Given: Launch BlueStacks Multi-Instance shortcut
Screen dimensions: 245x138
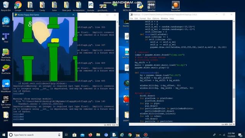Looking at the screenshot, I should coord(6,54).
